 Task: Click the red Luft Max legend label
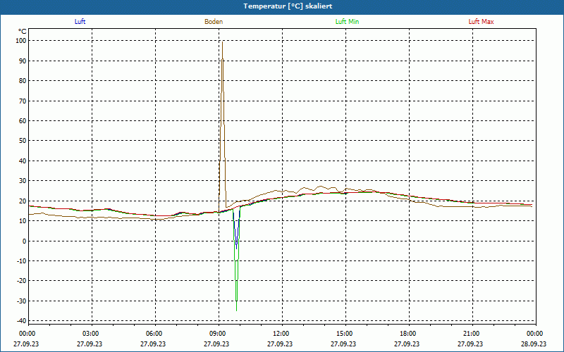tap(481, 22)
